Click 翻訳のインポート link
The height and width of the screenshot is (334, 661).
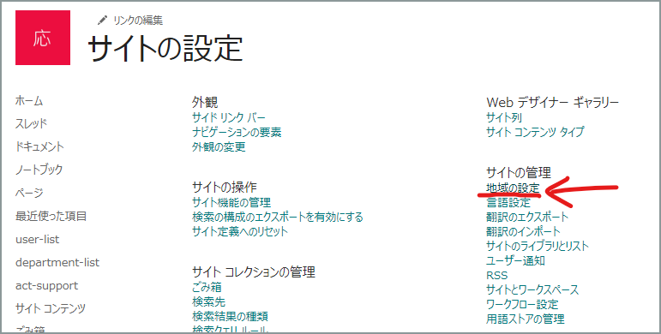click(x=523, y=231)
